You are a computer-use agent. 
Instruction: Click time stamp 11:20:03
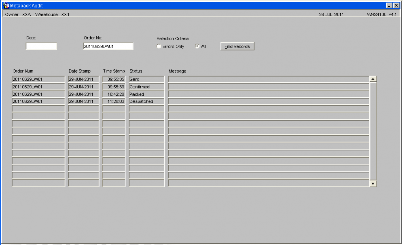point(114,101)
